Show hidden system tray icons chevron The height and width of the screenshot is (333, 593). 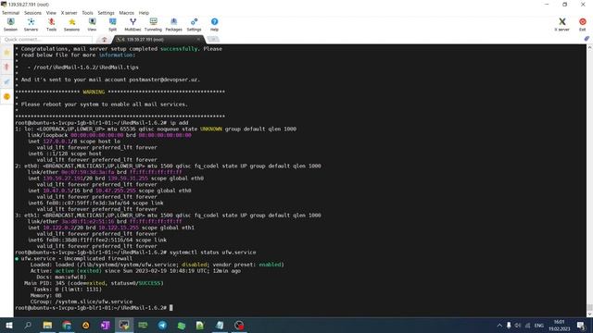[x=499, y=325]
